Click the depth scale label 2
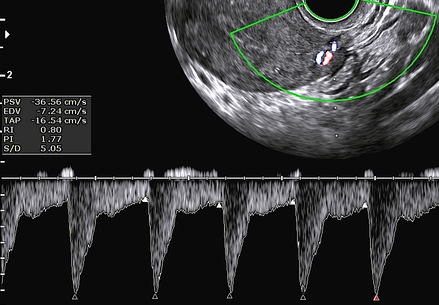 pyautogui.click(x=9, y=75)
